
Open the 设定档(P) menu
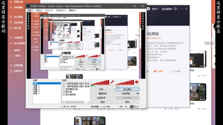click(49, 11)
